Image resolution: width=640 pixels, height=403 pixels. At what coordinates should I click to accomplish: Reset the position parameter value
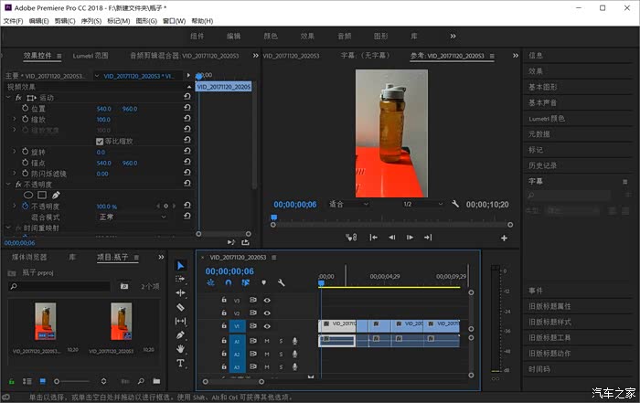[187, 109]
